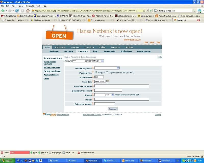Open the list all tabs dropdown arrow

(203, 20)
